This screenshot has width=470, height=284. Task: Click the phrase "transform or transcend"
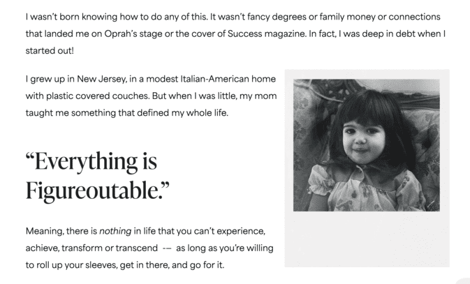click(110, 248)
